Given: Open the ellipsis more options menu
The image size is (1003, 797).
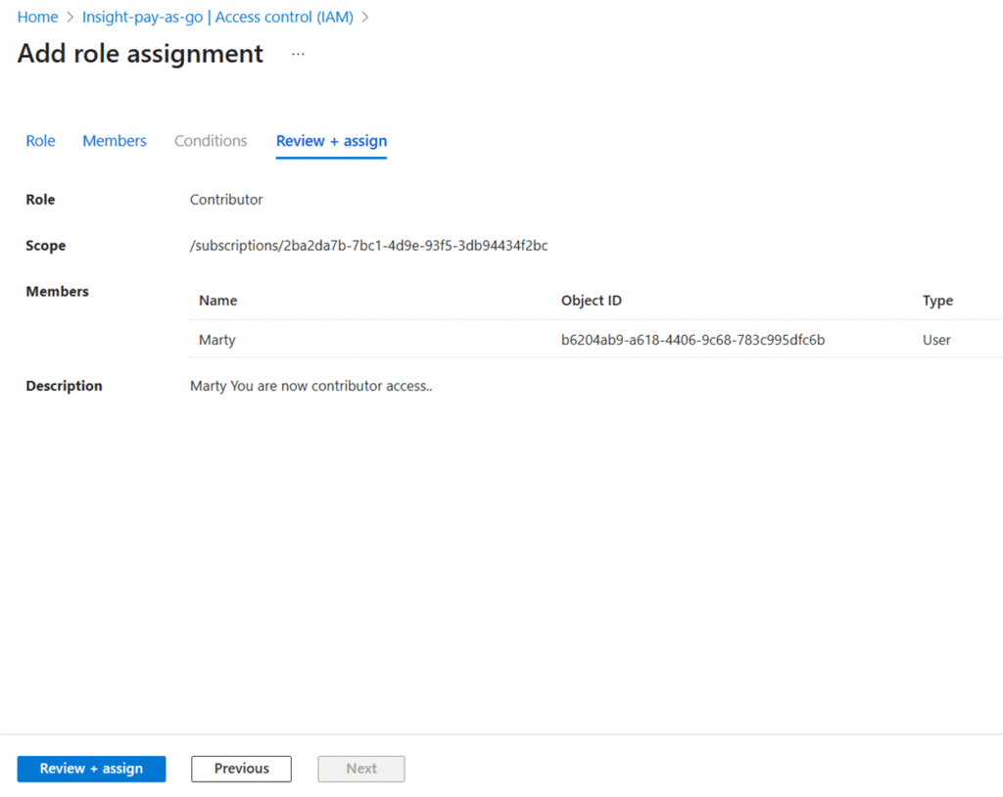Looking at the screenshot, I should [x=298, y=54].
